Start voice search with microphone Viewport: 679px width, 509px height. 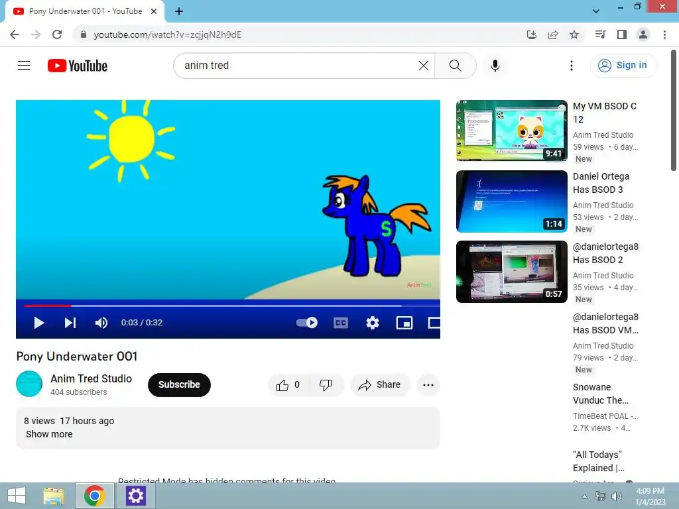coord(495,66)
